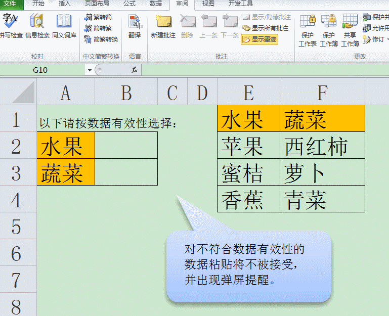Open 简繁转换 conversion dialog
Image resolution: width=389 pixels, height=316 pixels.
(101, 39)
